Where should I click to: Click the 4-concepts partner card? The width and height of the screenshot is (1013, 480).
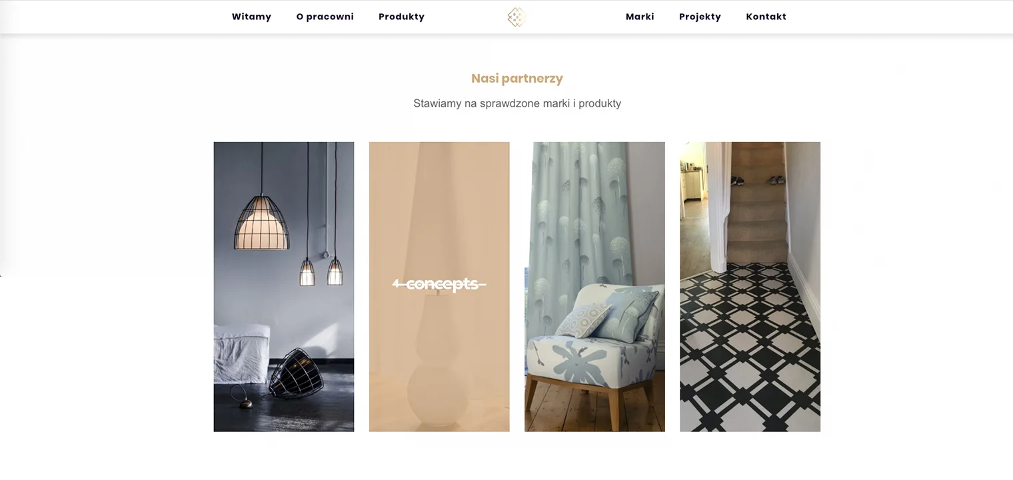[439, 287]
